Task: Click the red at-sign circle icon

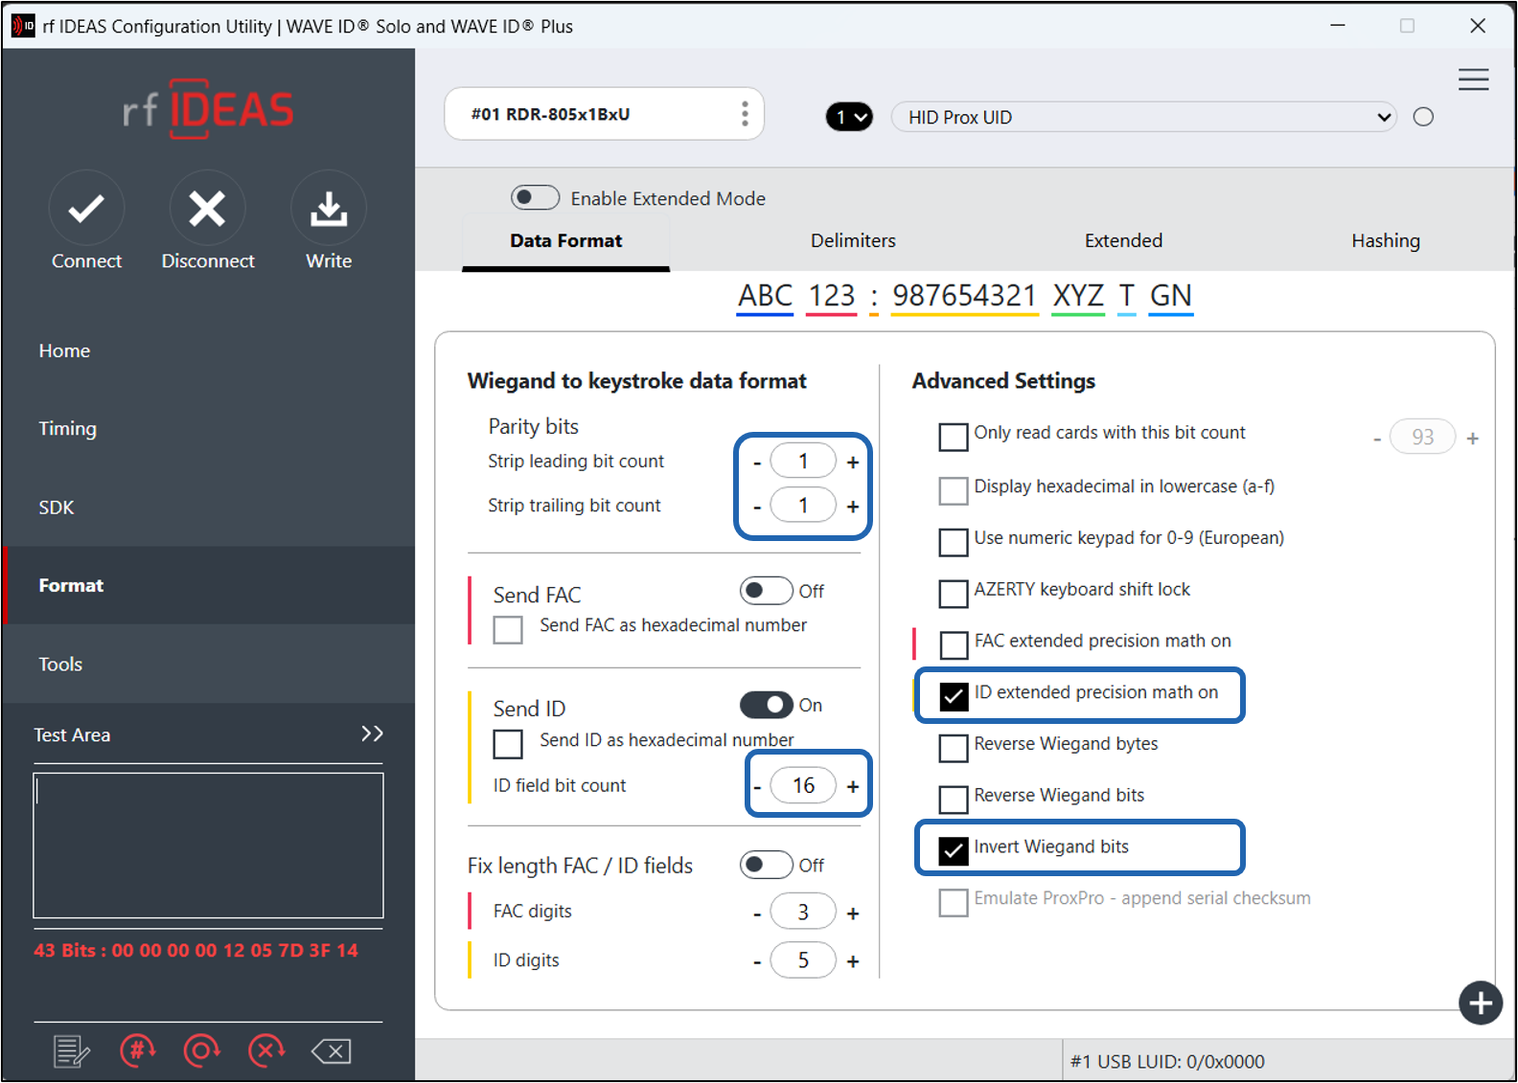Action: point(201,1051)
